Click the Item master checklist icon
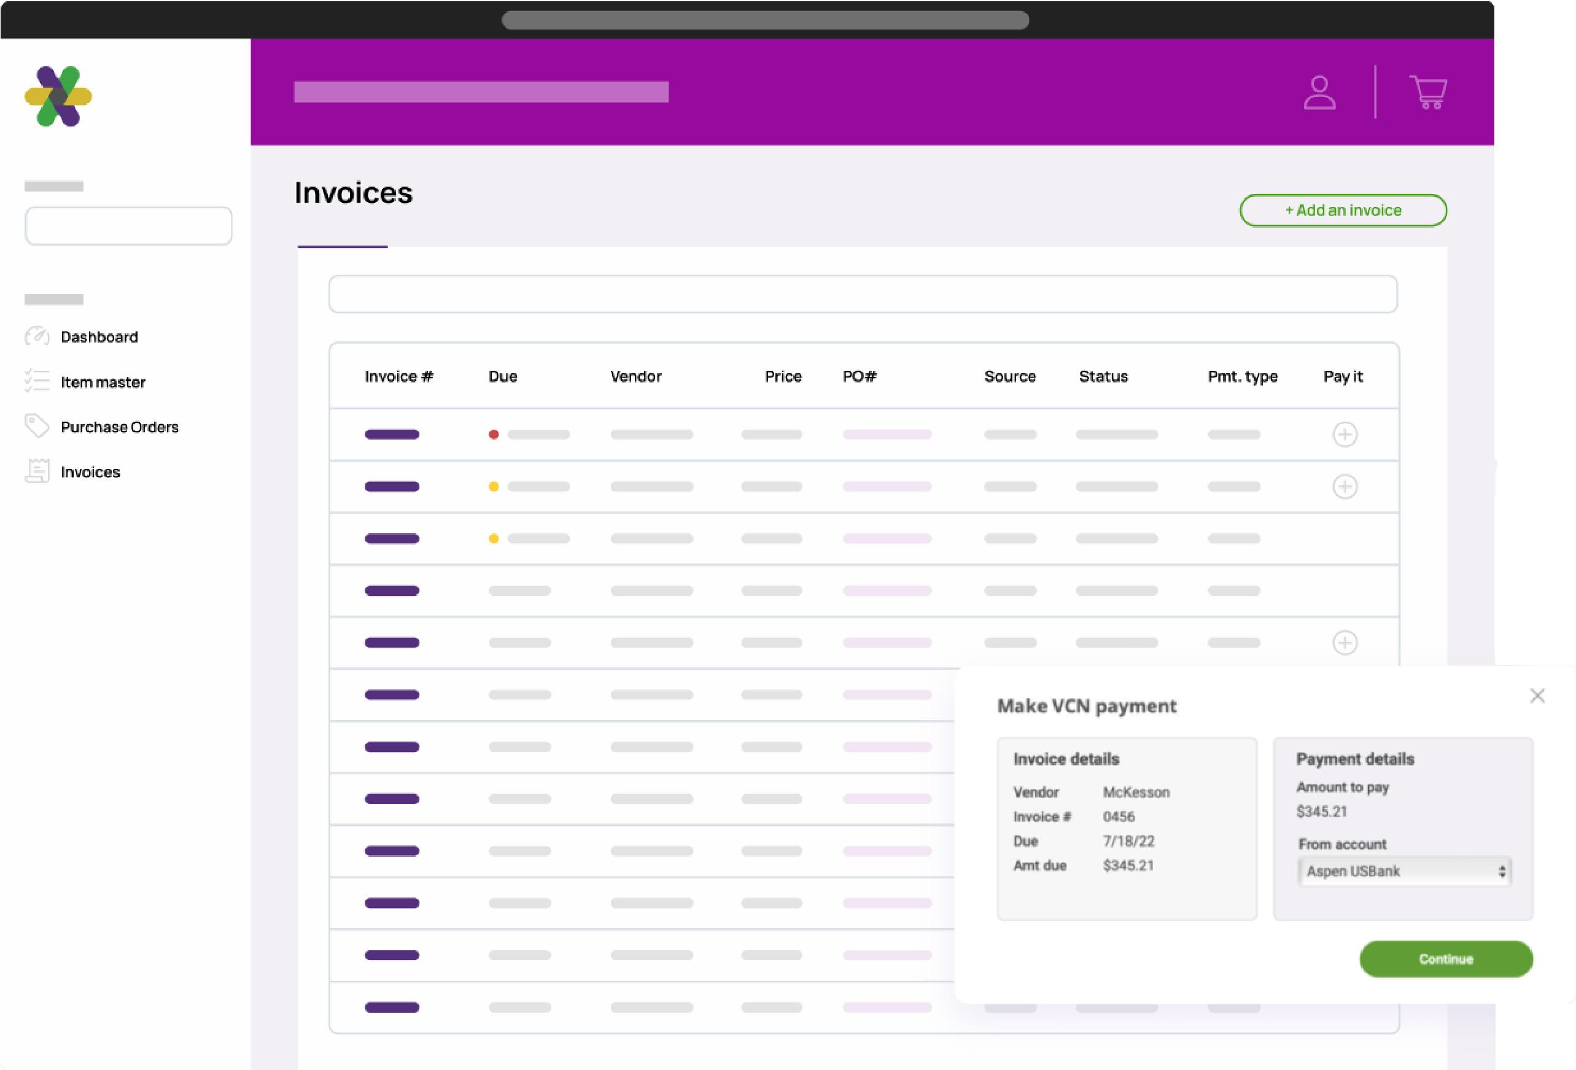 point(37,381)
